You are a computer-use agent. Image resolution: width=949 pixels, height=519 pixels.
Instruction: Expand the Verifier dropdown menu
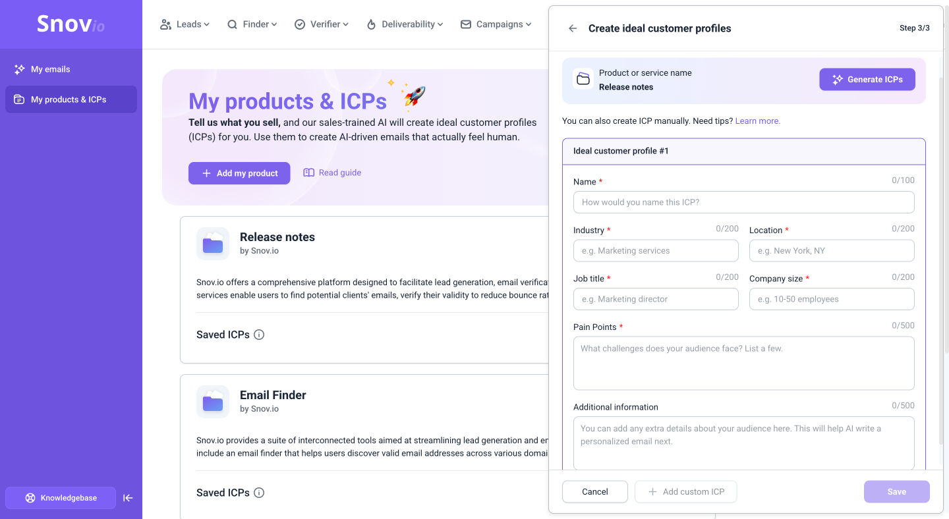(x=322, y=24)
